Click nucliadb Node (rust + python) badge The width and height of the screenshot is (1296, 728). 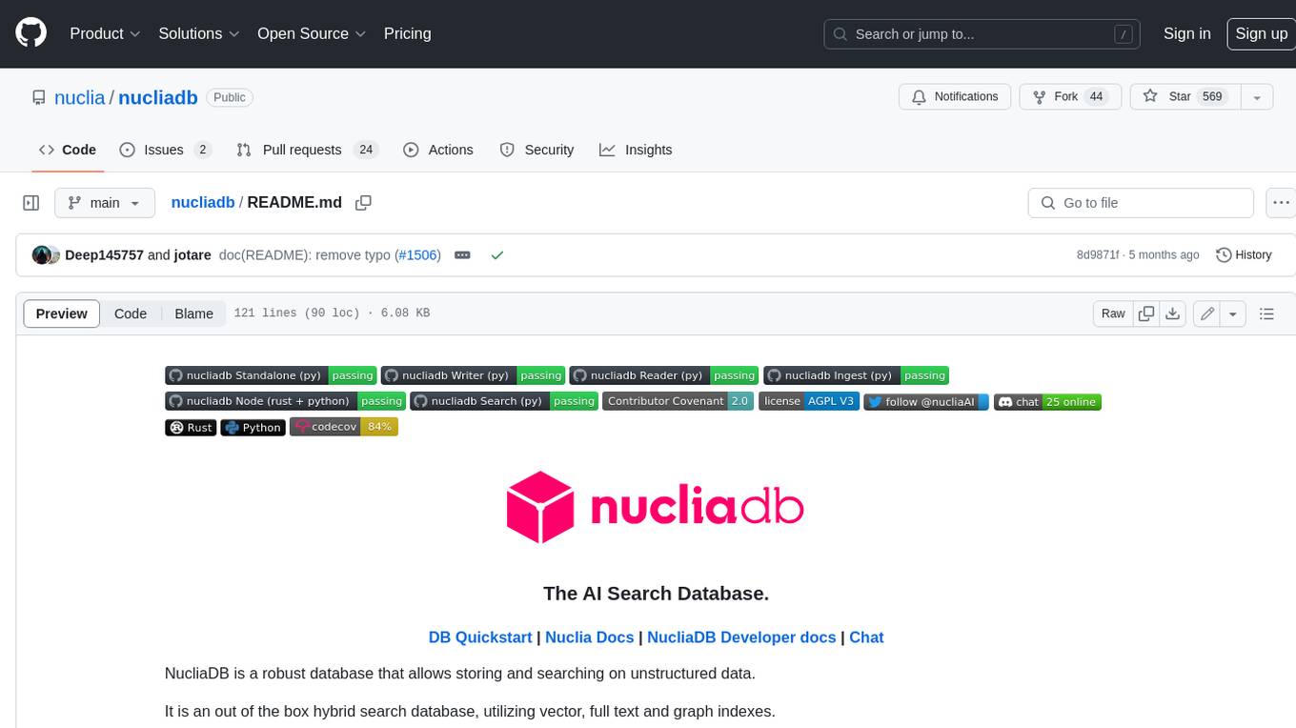coord(285,401)
